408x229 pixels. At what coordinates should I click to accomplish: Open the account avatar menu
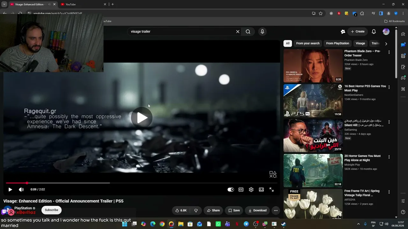coord(386,31)
